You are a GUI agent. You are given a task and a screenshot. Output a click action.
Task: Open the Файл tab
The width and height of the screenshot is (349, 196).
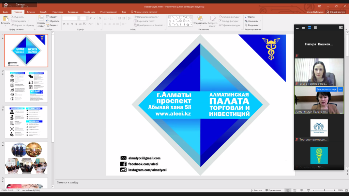[x=5, y=12]
